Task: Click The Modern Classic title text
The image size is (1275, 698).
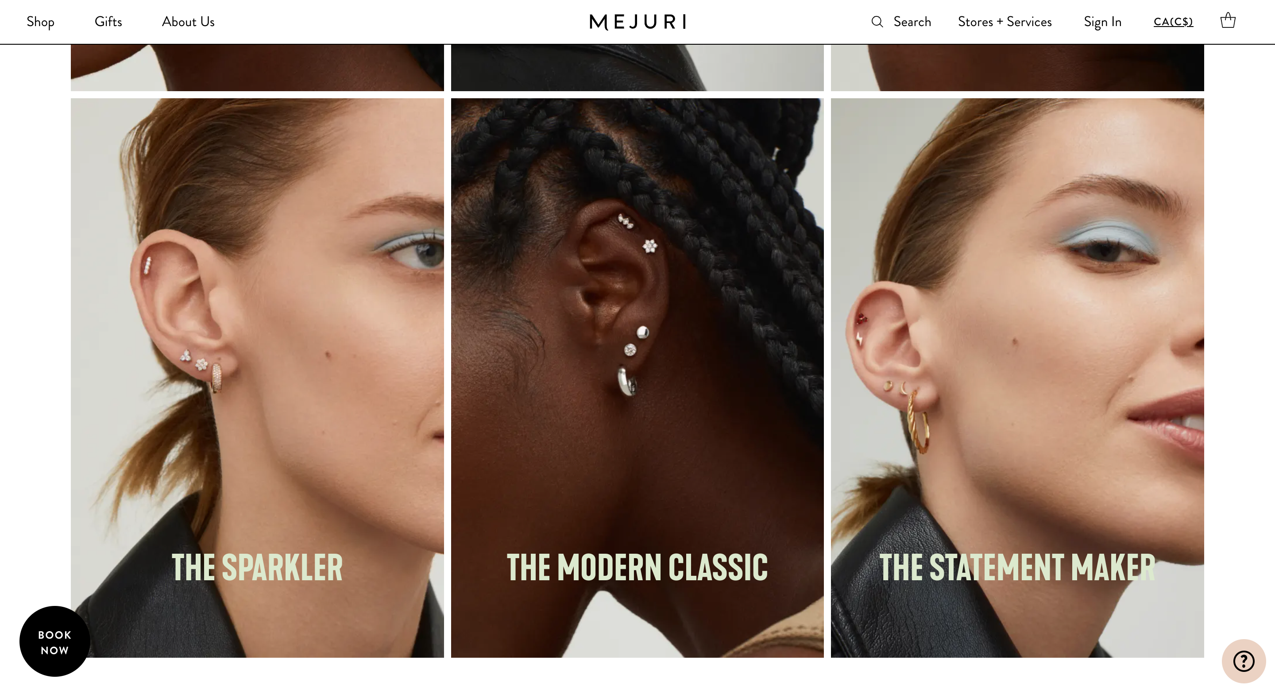Action: pos(637,567)
